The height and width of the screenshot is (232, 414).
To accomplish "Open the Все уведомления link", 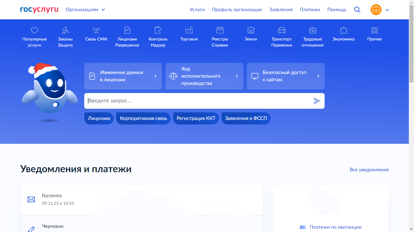I will click(x=369, y=170).
